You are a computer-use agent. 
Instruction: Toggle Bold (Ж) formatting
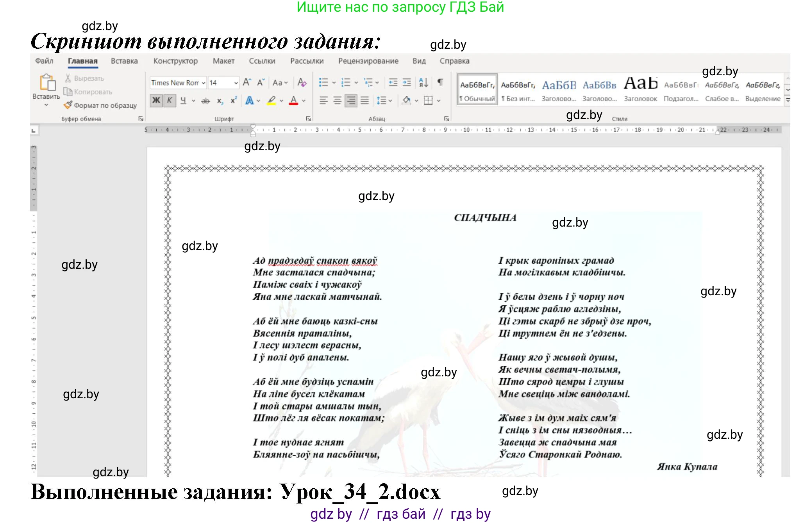[x=156, y=101]
